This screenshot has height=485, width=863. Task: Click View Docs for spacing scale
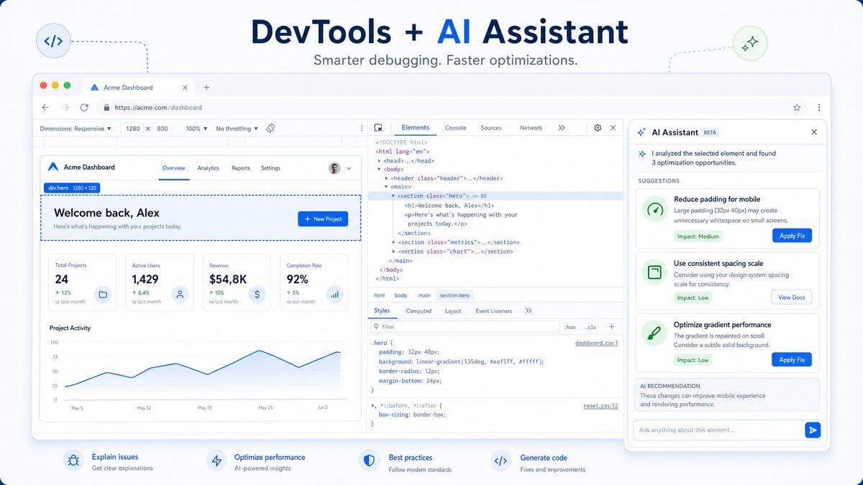tap(792, 297)
